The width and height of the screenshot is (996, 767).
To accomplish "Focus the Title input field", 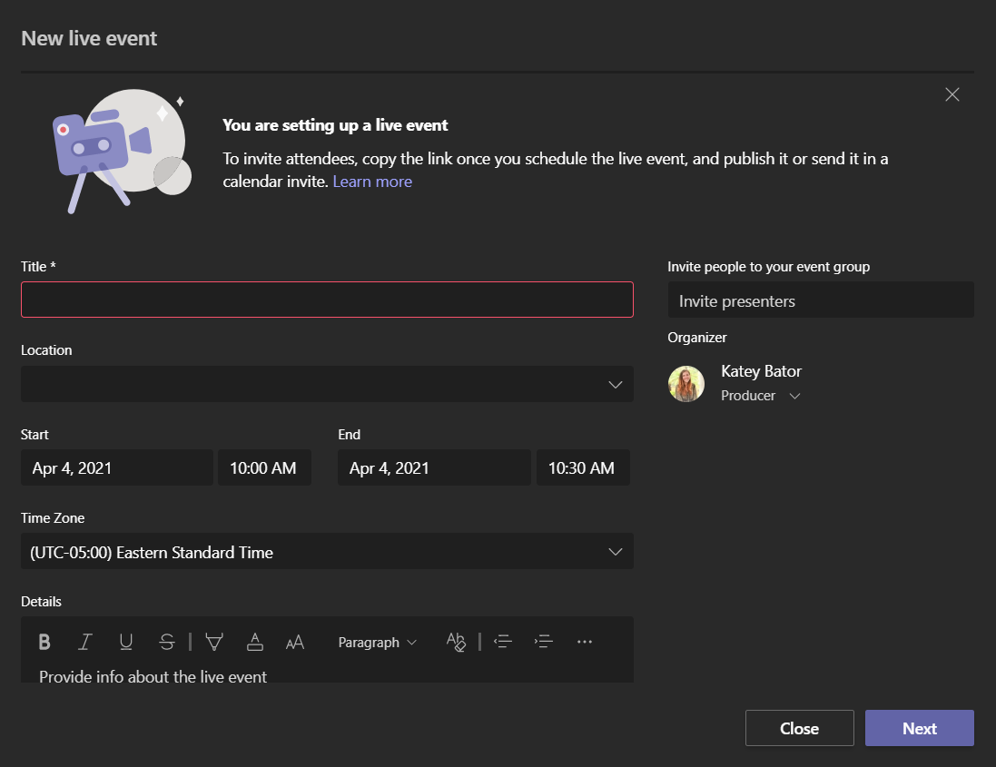I will tap(327, 300).
